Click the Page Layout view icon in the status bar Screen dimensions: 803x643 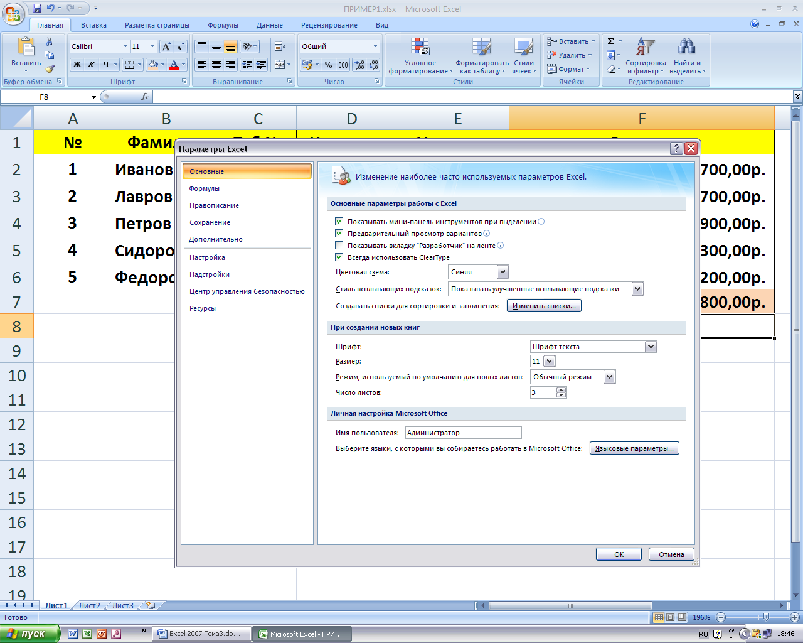pyautogui.click(x=671, y=617)
